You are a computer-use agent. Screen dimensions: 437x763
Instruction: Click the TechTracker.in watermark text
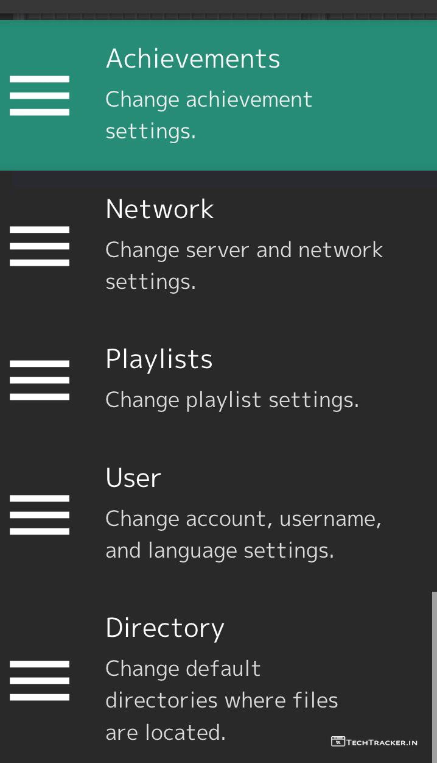click(382, 742)
